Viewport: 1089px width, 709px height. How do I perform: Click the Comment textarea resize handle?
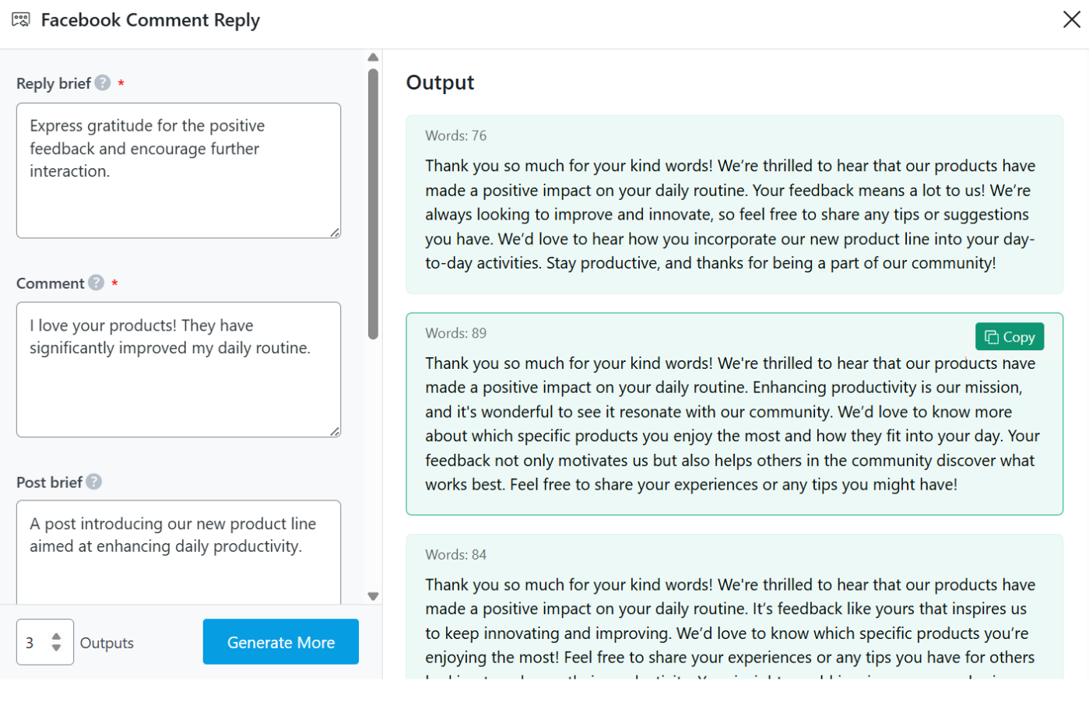[x=335, y=431]
